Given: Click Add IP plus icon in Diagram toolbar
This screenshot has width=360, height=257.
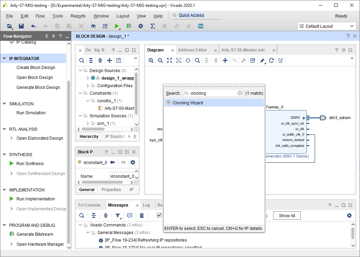Looking at the screenshot, I should 225,60.
